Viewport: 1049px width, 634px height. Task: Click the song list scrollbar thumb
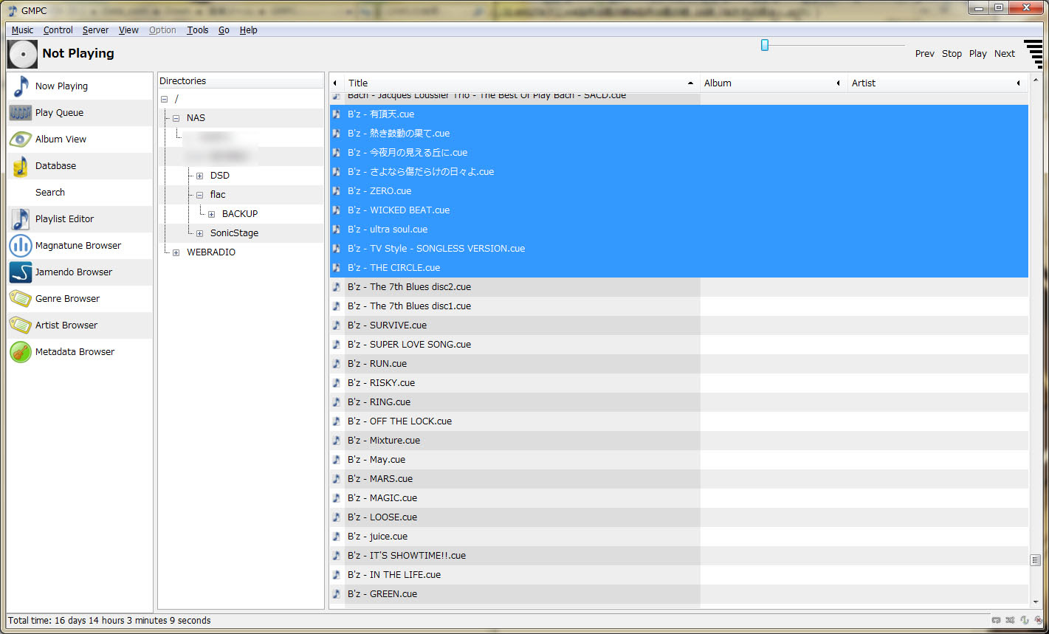1035,560
